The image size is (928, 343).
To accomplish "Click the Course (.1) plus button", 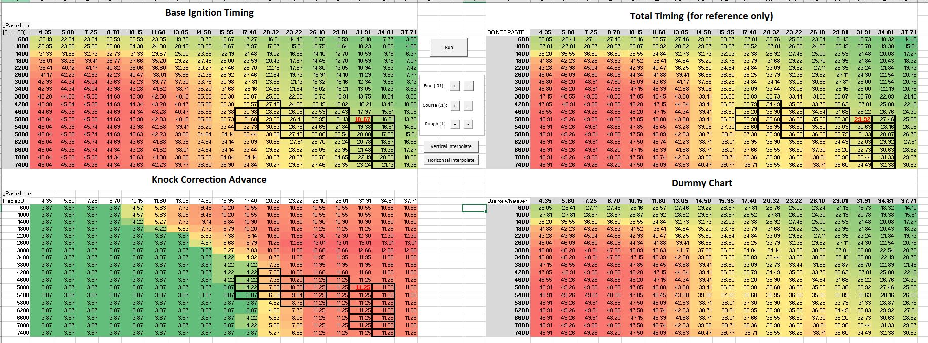I will coord(454,106).
